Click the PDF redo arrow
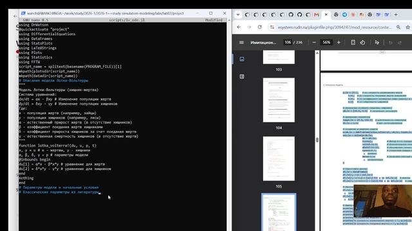The height and width of the screenshot is (231, 412). tap(400, 43)
